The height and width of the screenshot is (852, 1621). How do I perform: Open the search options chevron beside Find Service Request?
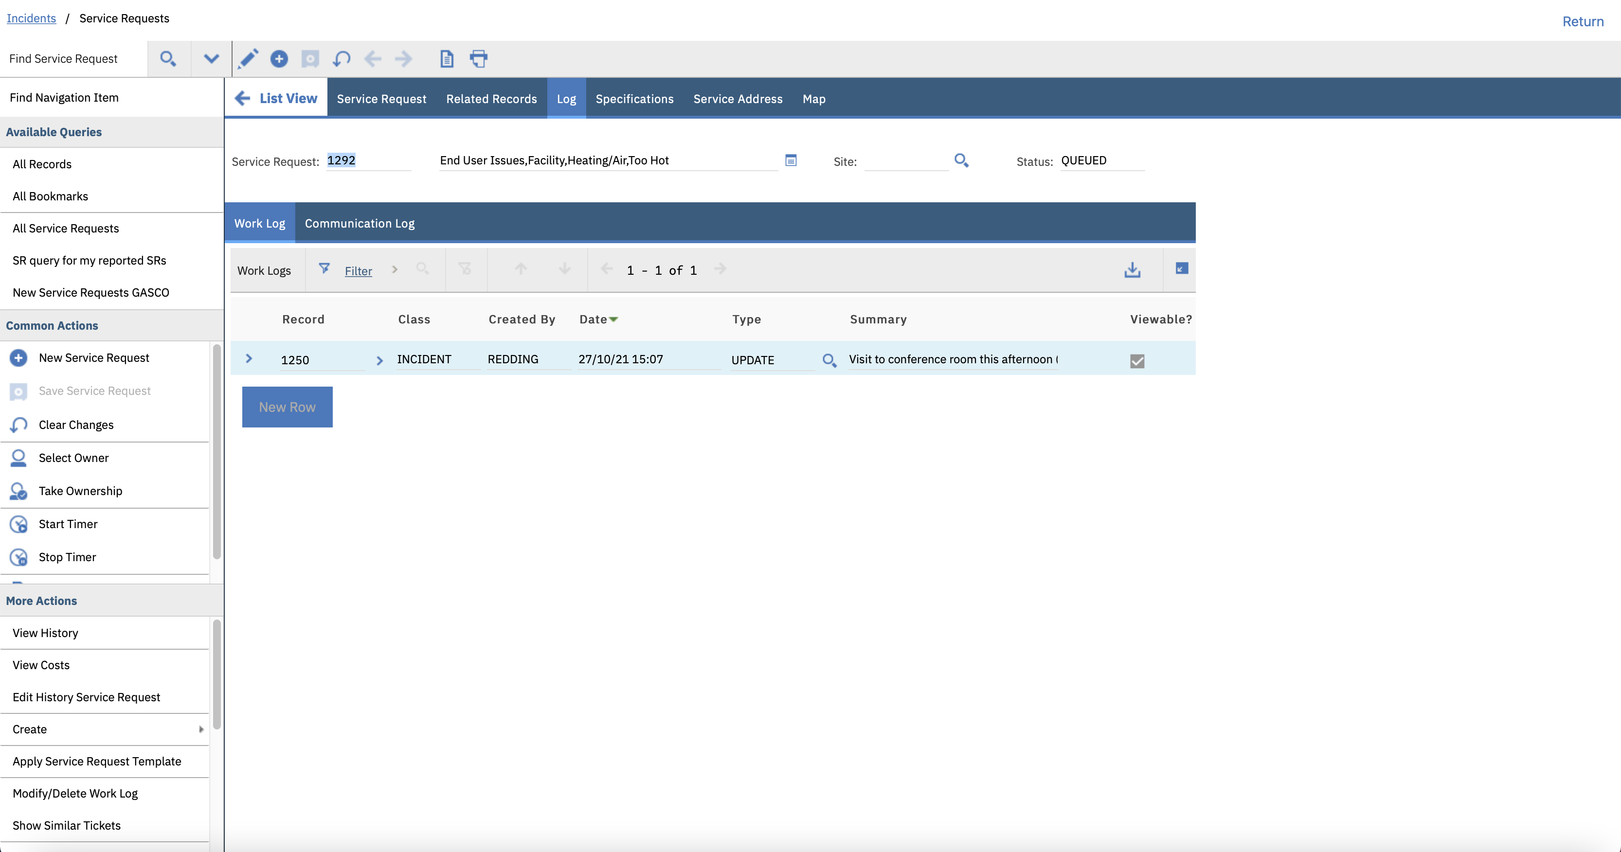[211, 58]
